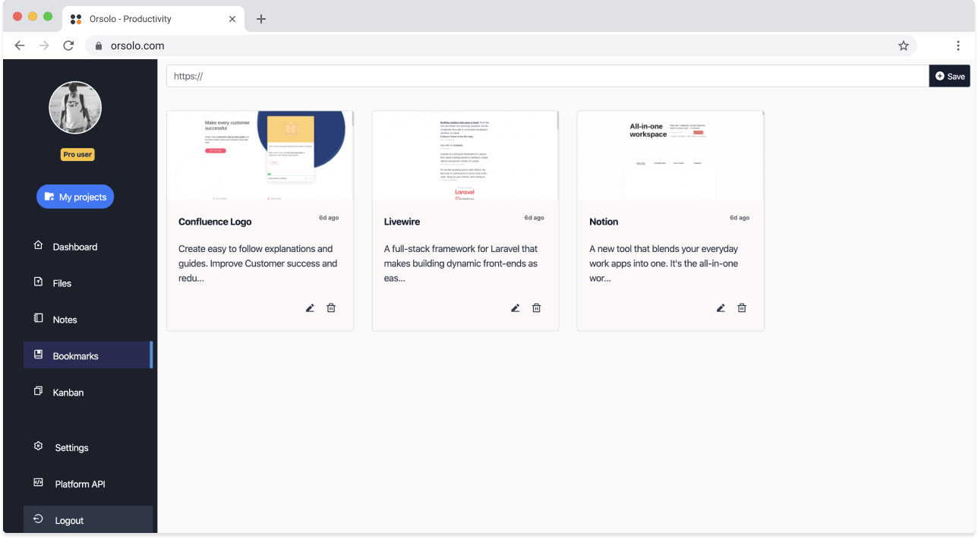Click the Settings gear icon

pos(38,446)
